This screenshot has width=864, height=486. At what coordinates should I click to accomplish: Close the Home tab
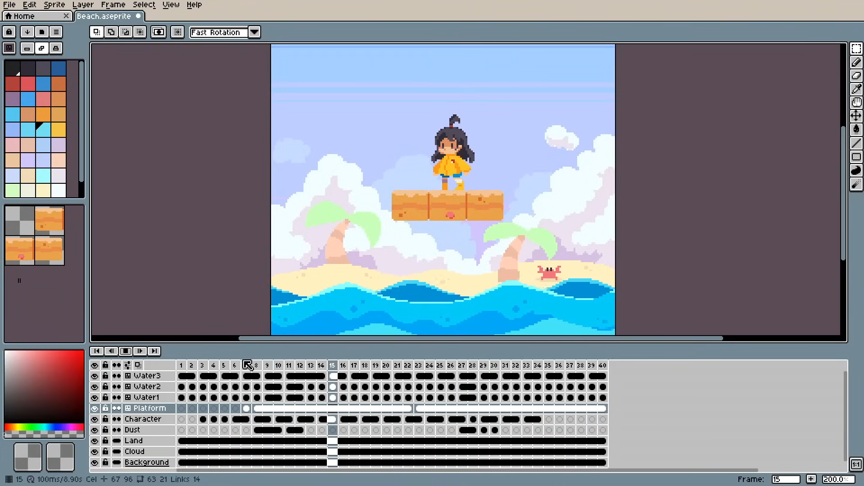(66, 16)
